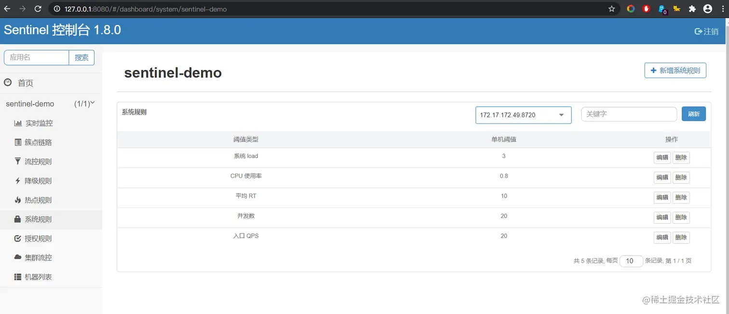Screen dimensions: 729x314
Task: Delete the CPU 使用率 rule
Action: 681,177
